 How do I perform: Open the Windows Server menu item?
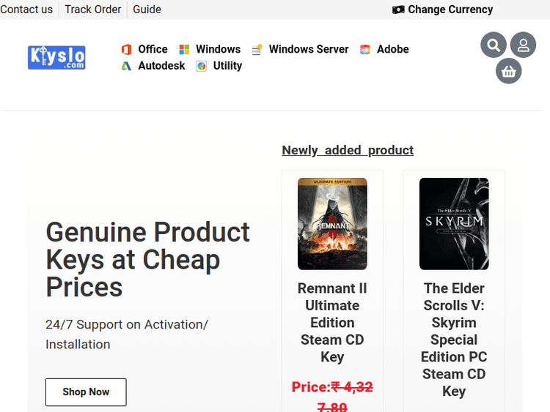(x=309, y=49)
